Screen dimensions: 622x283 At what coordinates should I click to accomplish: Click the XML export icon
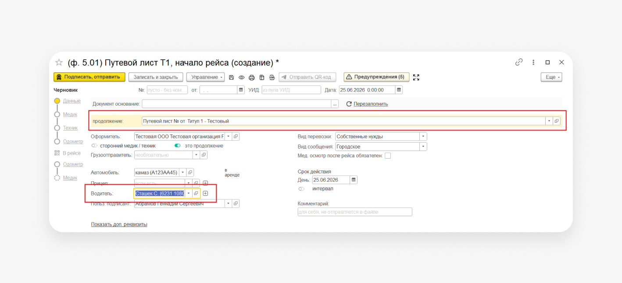(x=272, y=77)
